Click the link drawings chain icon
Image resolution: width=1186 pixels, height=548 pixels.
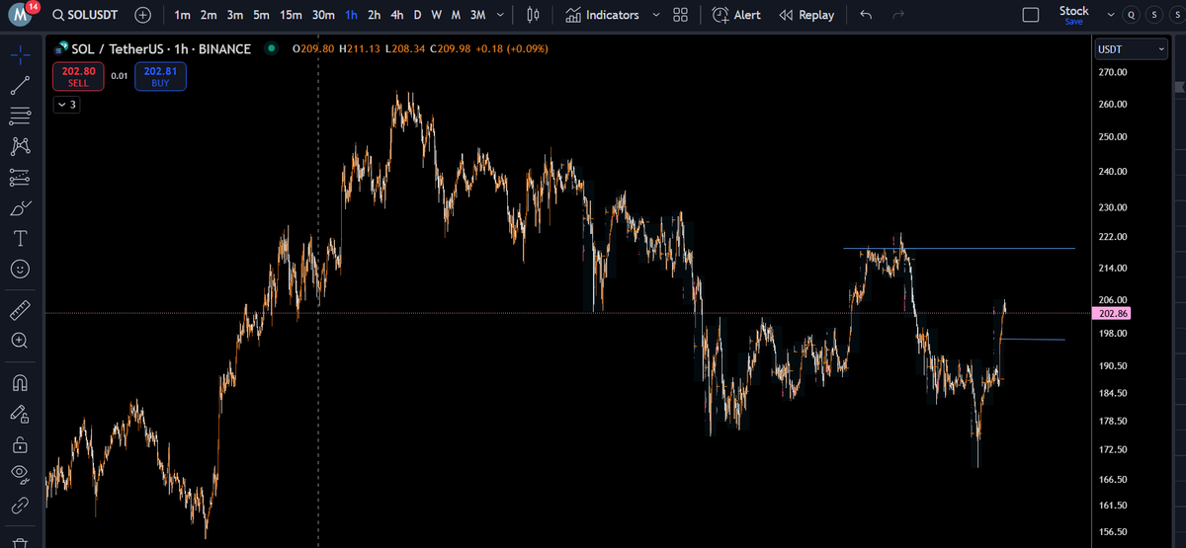(x=20, y=506)
